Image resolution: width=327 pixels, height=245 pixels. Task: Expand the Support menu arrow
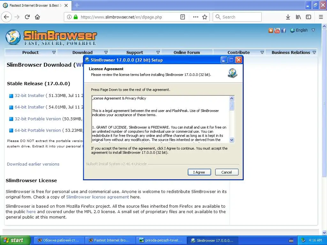[x=158, y=53]
